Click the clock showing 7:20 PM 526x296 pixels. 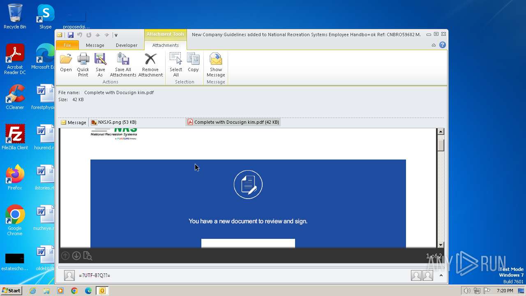[x=505, y=291]
